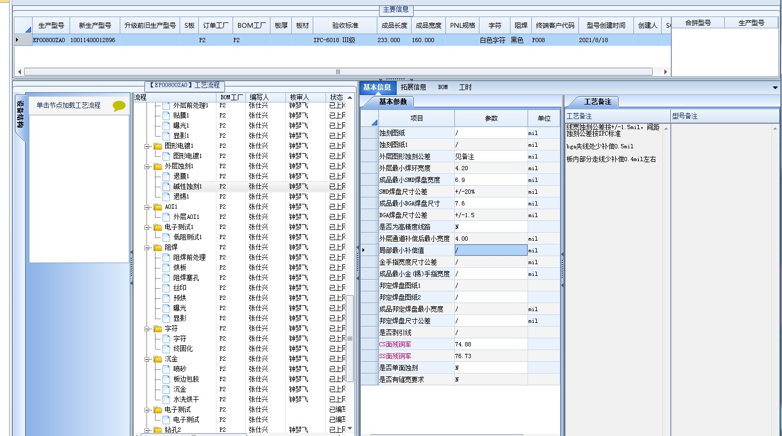Click the 图形电镀1 folder icon
The image size is (782, 436).
158,146
